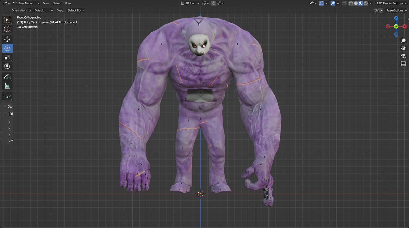Switch to solid shading mode
Viewport: 409px width, 228px height.
coord(356,3)
